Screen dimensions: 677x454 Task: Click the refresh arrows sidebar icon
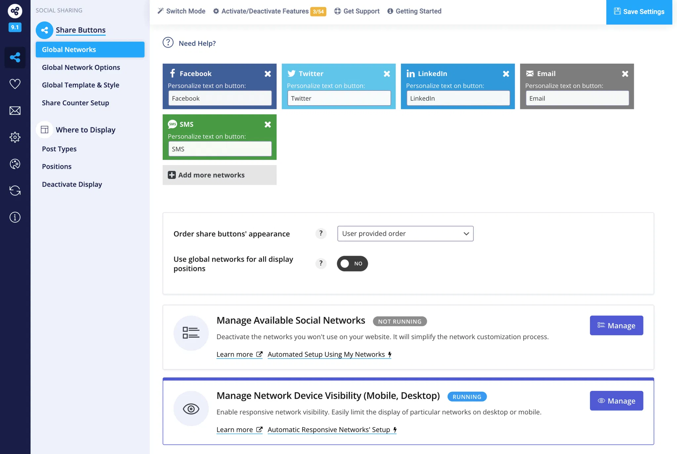coord(15,191)
